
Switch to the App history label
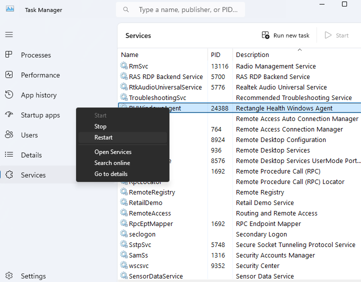(x=38, y=95)
